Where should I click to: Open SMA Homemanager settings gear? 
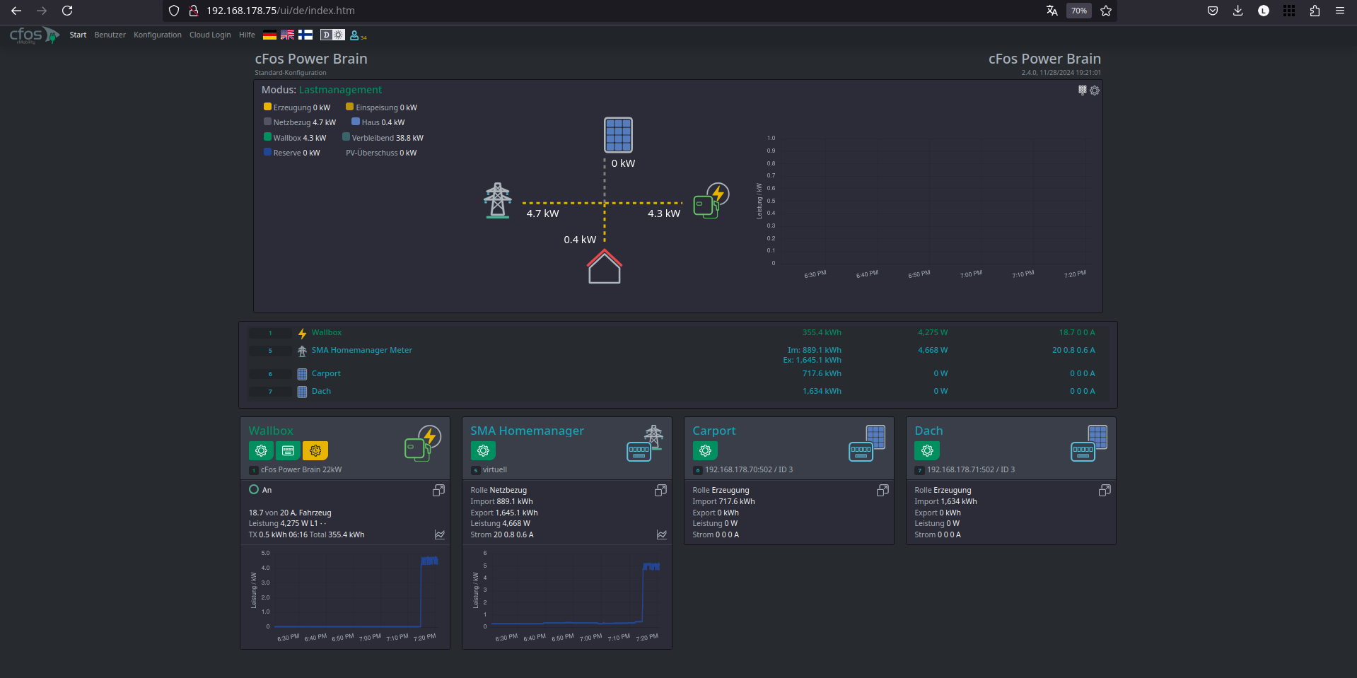point(483,450)
